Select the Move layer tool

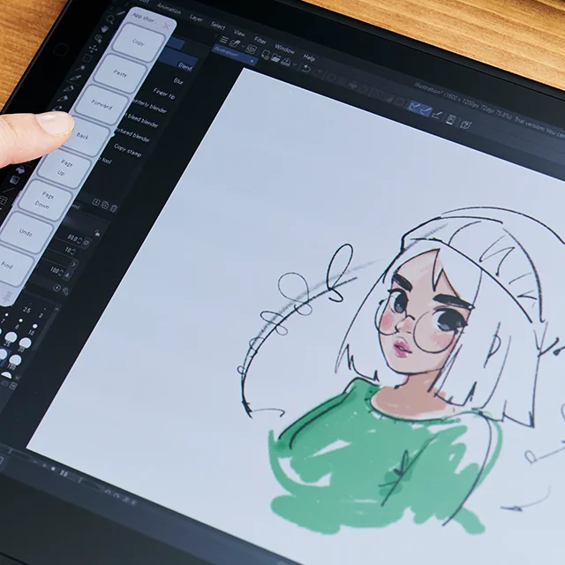[93, 48]
